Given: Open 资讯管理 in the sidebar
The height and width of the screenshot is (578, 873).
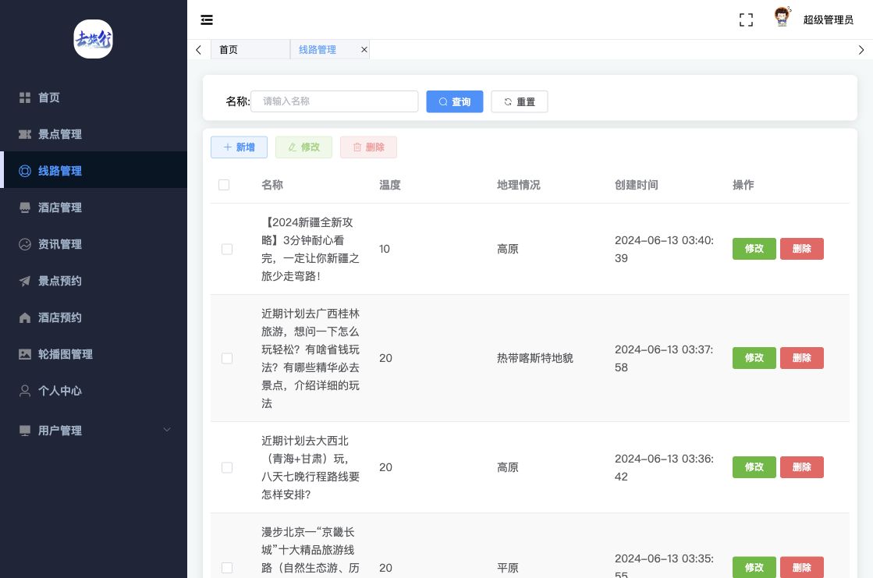Looking at the screenshot, I should [x=94, y=244].
